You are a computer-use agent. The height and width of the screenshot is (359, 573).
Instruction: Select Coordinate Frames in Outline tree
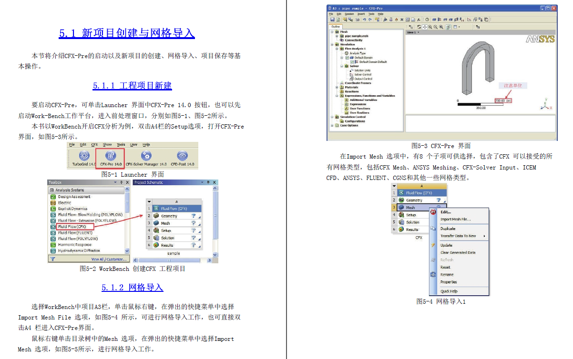(x=358, y=83)
